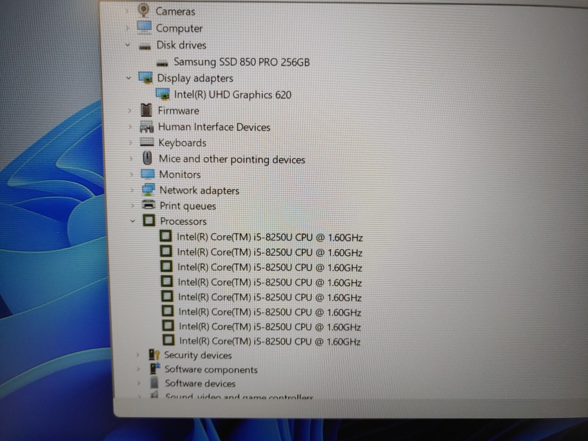Collapse the Disk drives category
This screenshot has width=588, height=441.
pos(128,45)
